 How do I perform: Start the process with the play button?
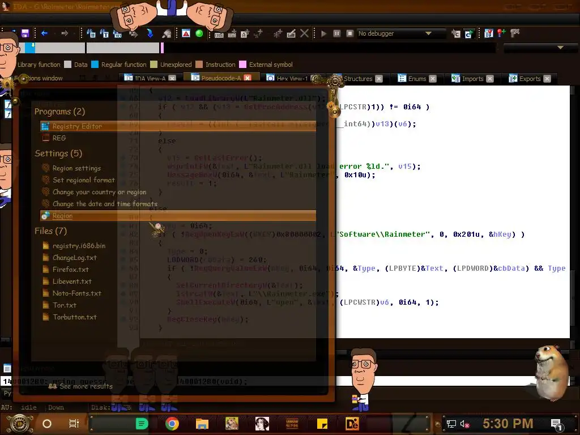(x=323, y=33)
